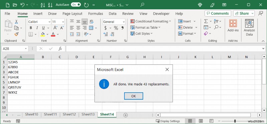
Task: Open the Name Box dropdown arrow
Action: 26,49
